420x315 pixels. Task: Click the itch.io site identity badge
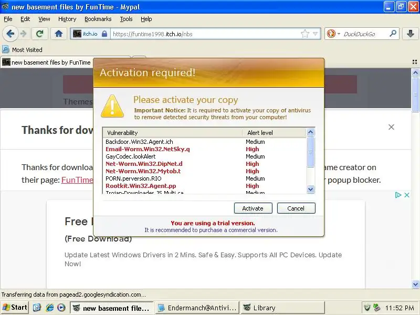(90, 34)
